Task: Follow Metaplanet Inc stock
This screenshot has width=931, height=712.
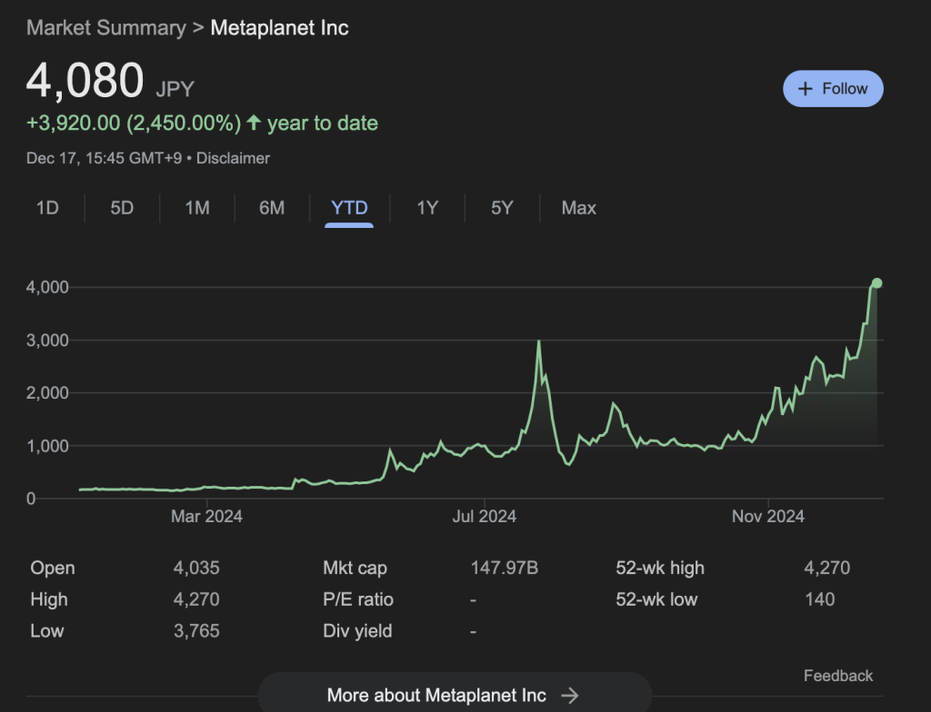Action: point(833,88)
